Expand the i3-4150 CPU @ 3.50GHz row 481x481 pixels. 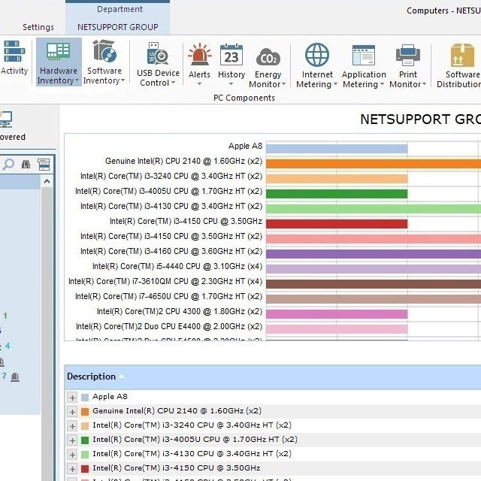[72, 469]
